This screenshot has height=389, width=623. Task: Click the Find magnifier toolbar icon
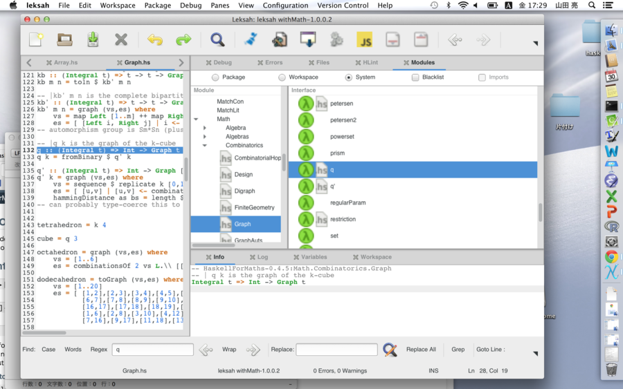(217, 39)
